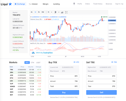The width and height of the screenshot is (126, 101).
Task: Click the blue Sell button
Action: click(102, 92)
